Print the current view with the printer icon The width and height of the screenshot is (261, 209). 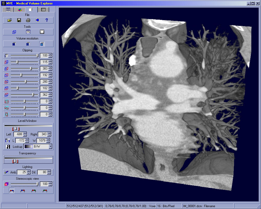coord(28,20)
